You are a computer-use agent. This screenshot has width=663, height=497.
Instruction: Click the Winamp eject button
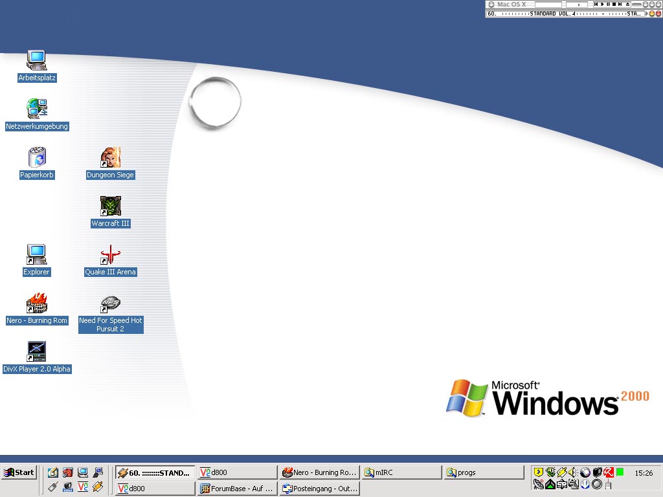628,5
